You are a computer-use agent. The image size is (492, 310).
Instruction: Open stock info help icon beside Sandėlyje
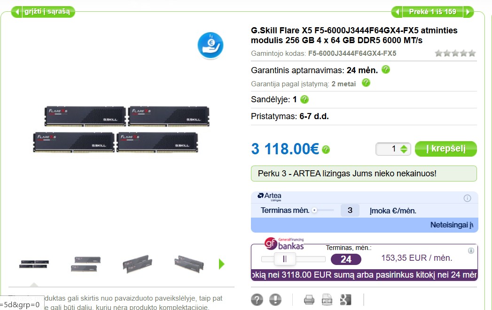(305, 99)
